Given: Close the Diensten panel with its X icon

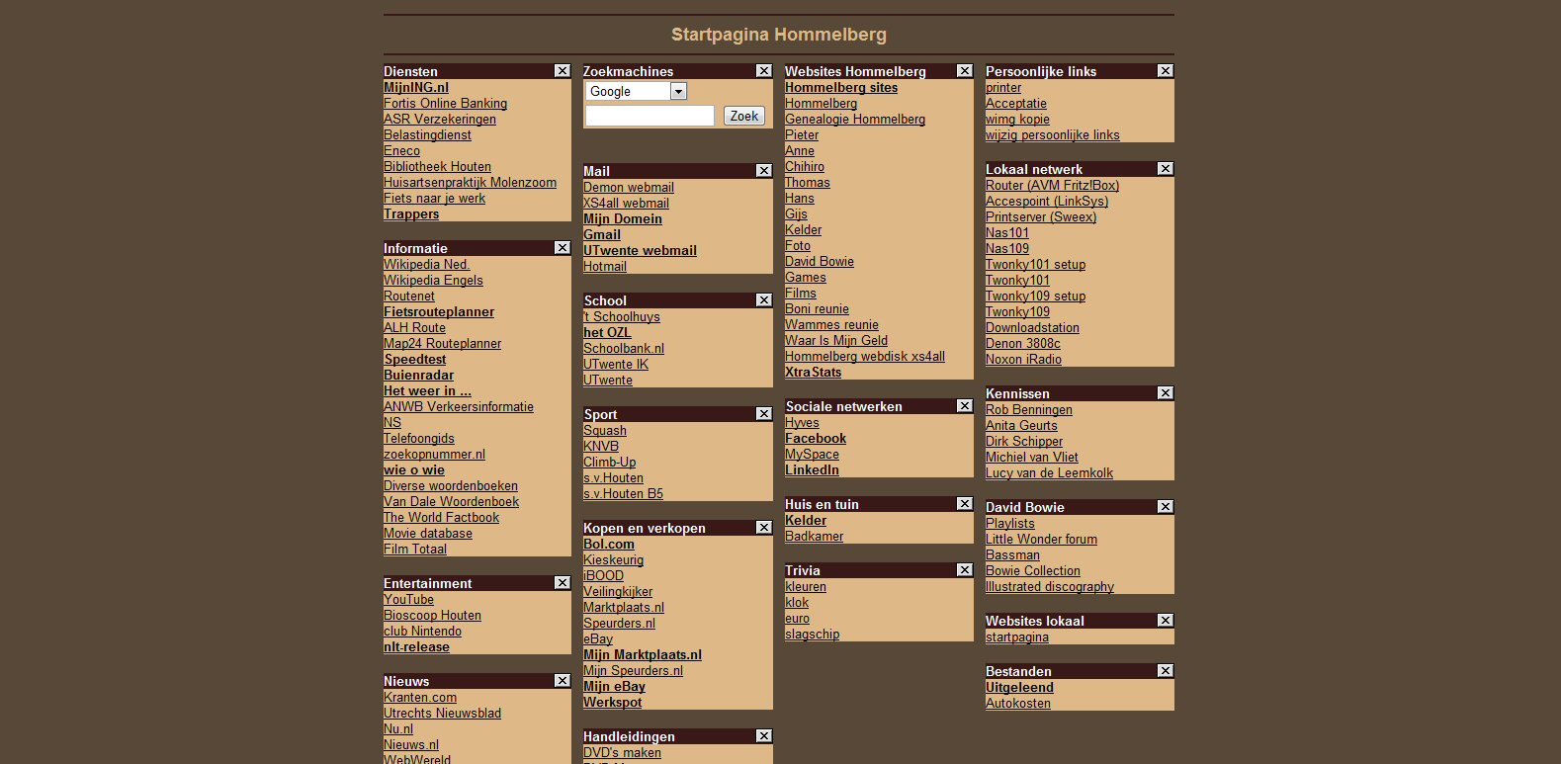Looking at the screenshot, I should (562, 71).
